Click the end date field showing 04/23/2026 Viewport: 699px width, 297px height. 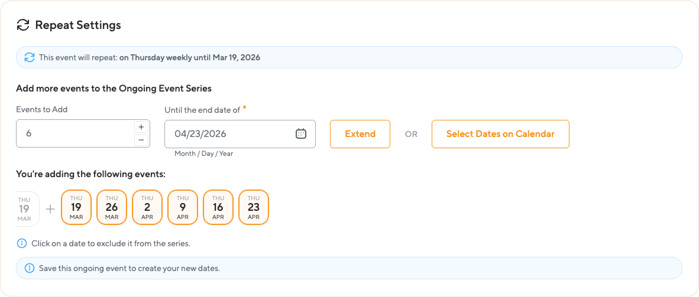(x=228, y=134)
